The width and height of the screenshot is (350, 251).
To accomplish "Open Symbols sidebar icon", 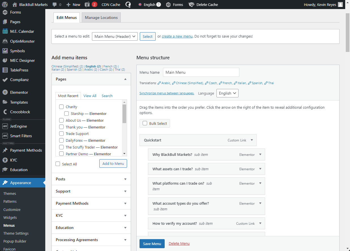I will tap(5, 51).
